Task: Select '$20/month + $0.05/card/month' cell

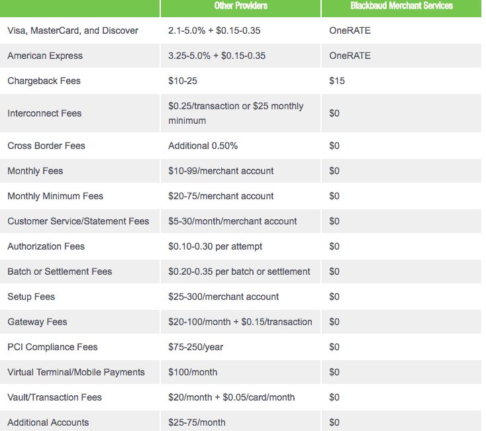Action: [232, 397]
